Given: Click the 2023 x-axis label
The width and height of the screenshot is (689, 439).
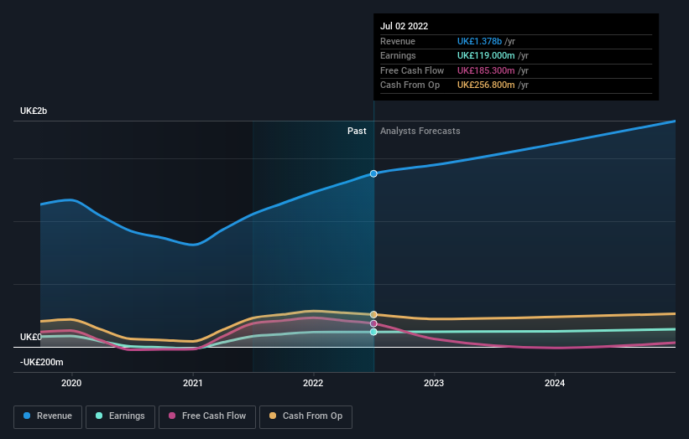Looking at the screenshot, I should (434, 384).
